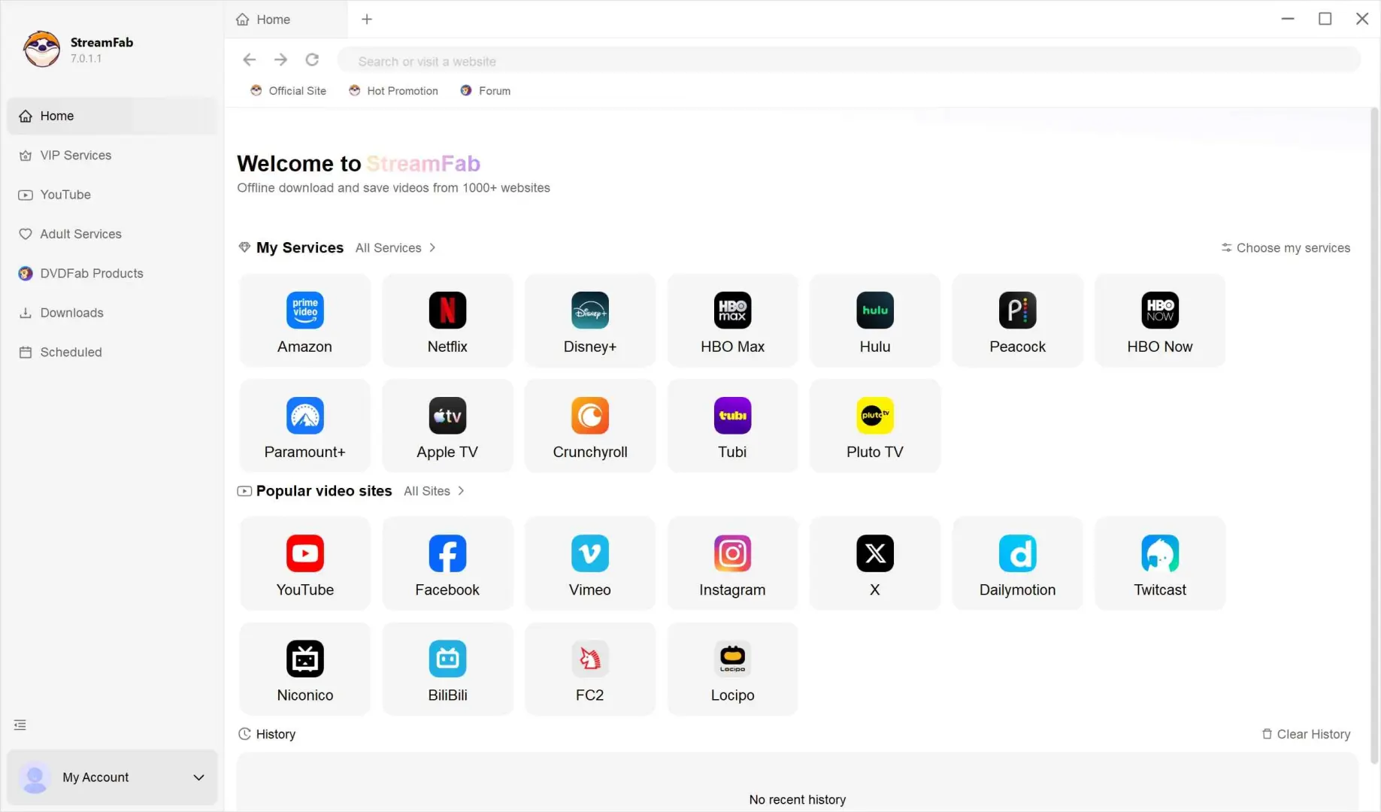
Task: Open YouTube in the sidebar
Action: (x=113, y=195)
